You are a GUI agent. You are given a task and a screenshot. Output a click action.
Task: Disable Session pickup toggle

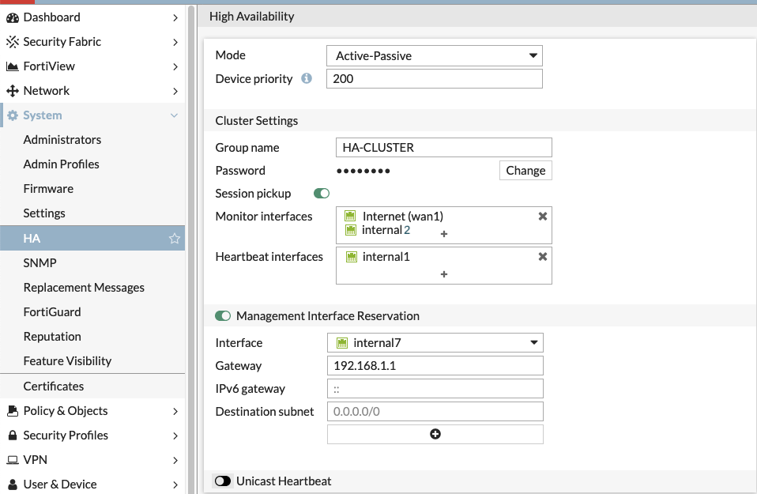coord(322,193)
